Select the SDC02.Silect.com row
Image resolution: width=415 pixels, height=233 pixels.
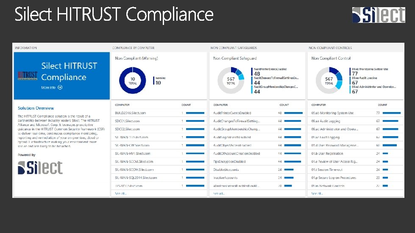pyautogui.click(x=159, y=129)
